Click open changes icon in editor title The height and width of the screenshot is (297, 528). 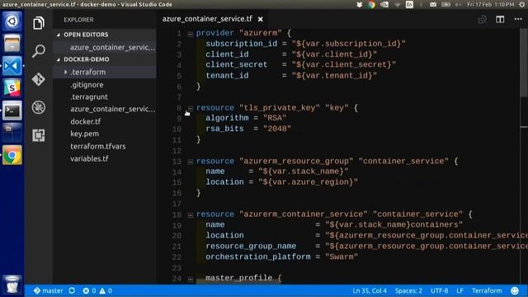(482, 20)
